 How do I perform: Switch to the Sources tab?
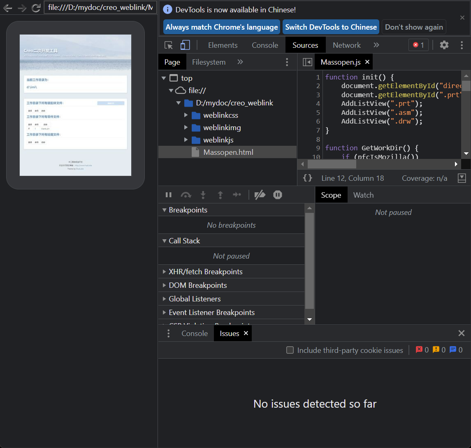(x=305, y=45)
